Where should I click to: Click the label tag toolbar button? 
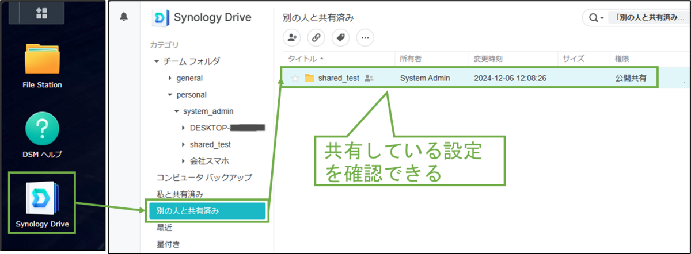pos(340,38)
